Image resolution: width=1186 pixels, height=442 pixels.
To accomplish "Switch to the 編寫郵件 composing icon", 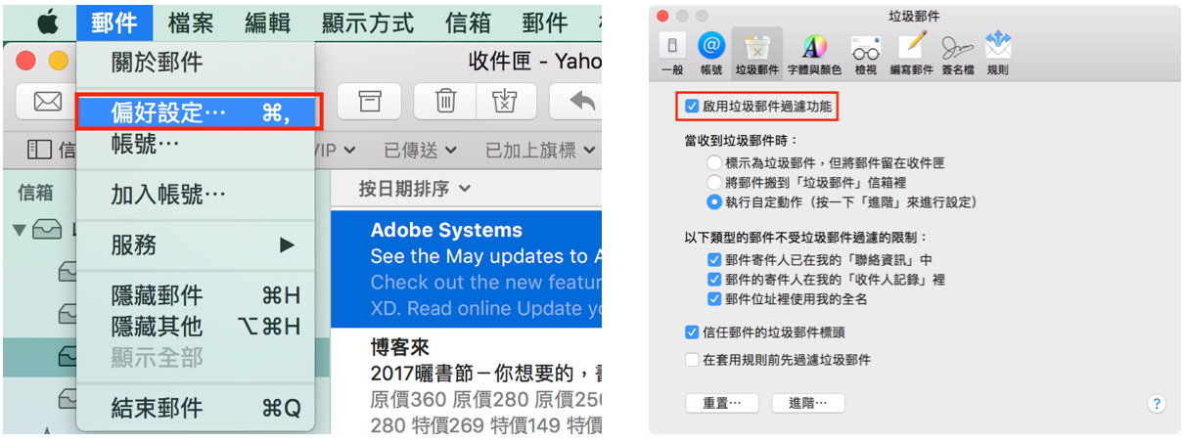I will click(911, 50).
